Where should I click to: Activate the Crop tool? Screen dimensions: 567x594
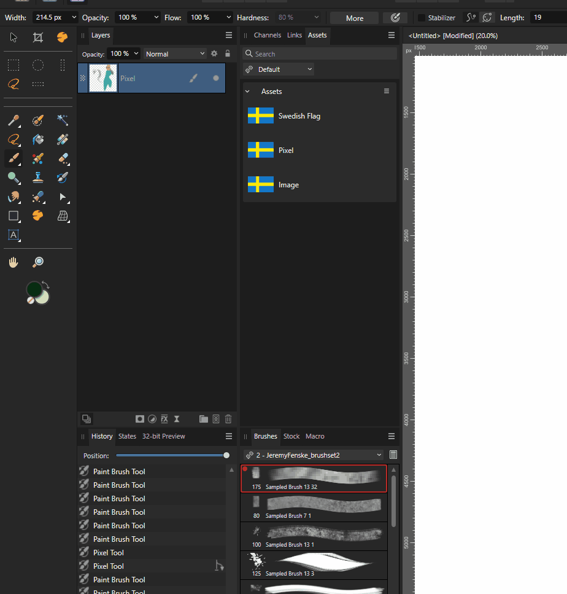[37, 37]
